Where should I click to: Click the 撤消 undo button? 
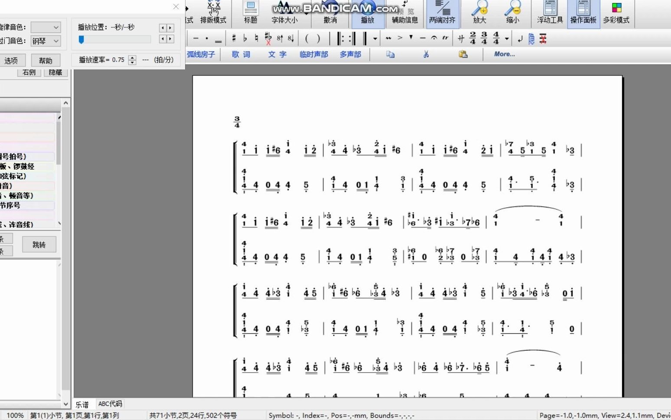pyautogui.click(x=330, y=13)
